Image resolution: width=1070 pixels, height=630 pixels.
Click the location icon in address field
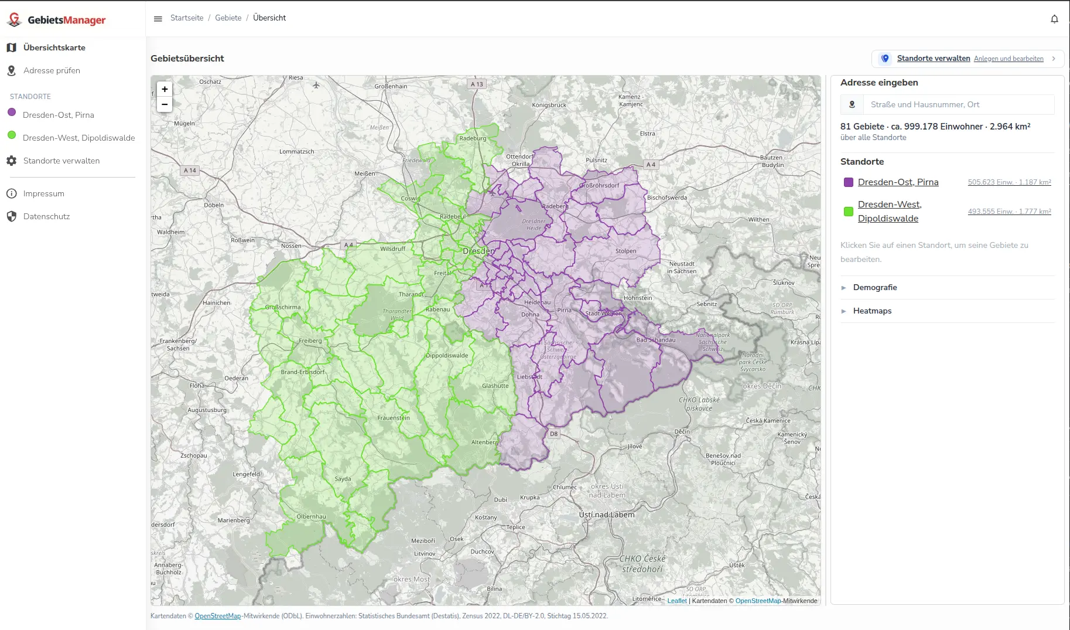[x=852, y=104]
